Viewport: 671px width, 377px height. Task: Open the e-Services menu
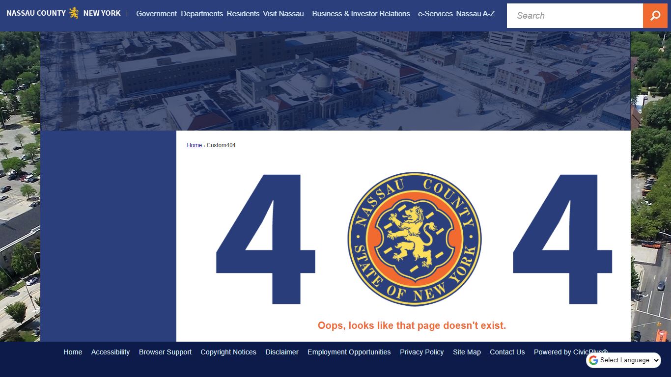435,14
